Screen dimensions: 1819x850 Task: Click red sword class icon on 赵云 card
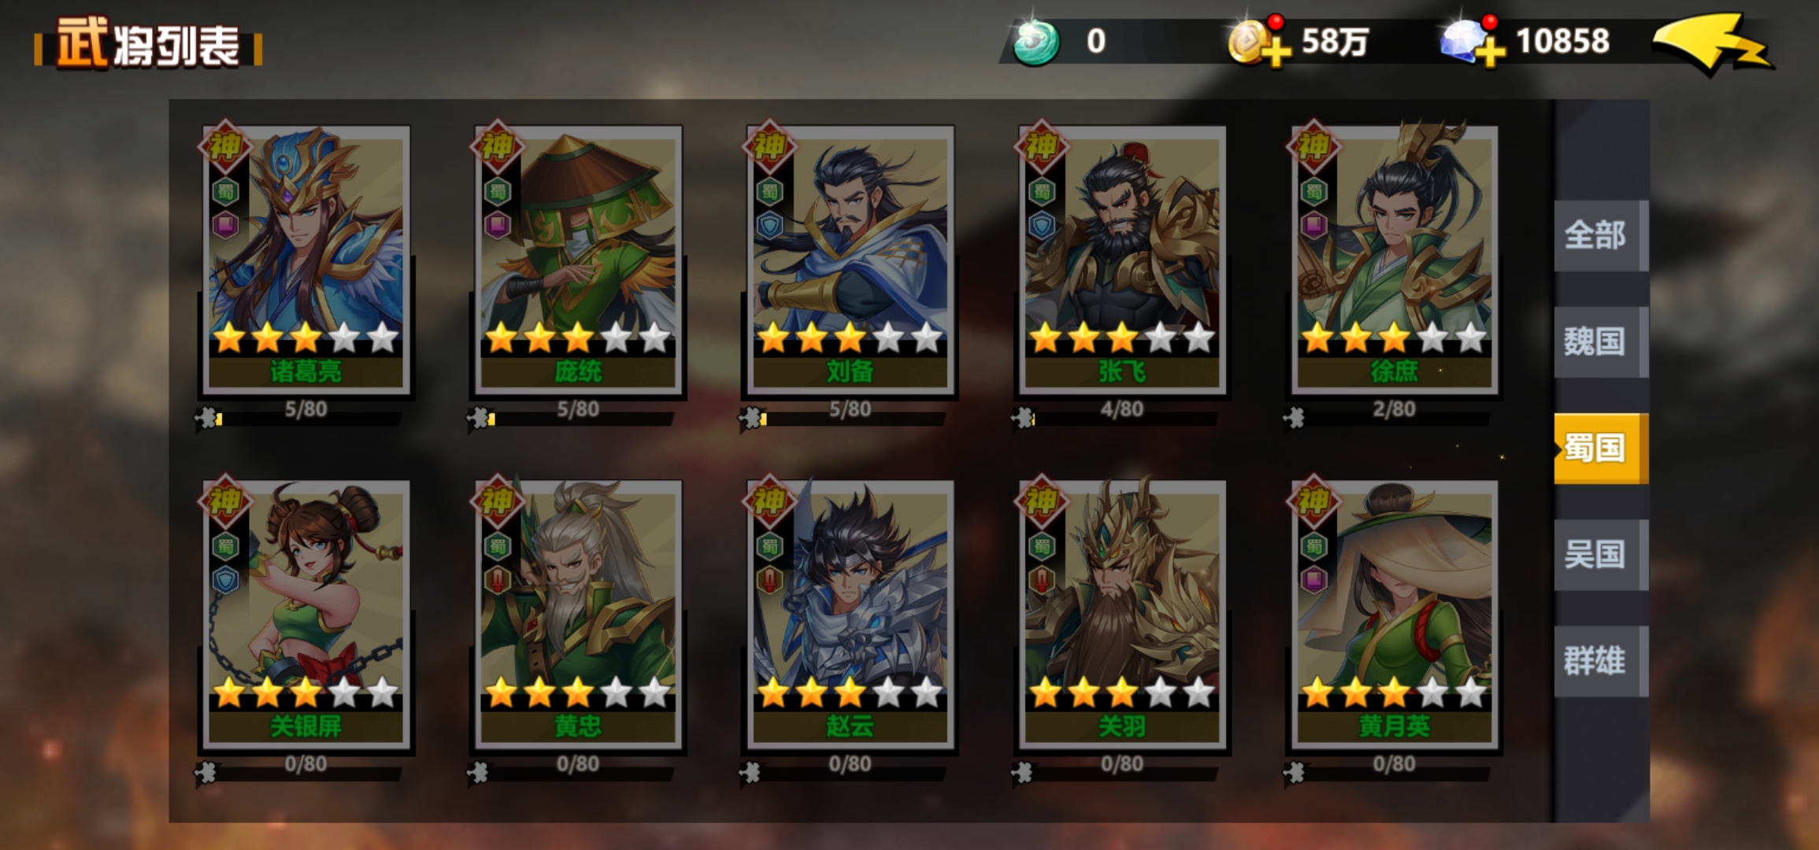tap(769, 581)
